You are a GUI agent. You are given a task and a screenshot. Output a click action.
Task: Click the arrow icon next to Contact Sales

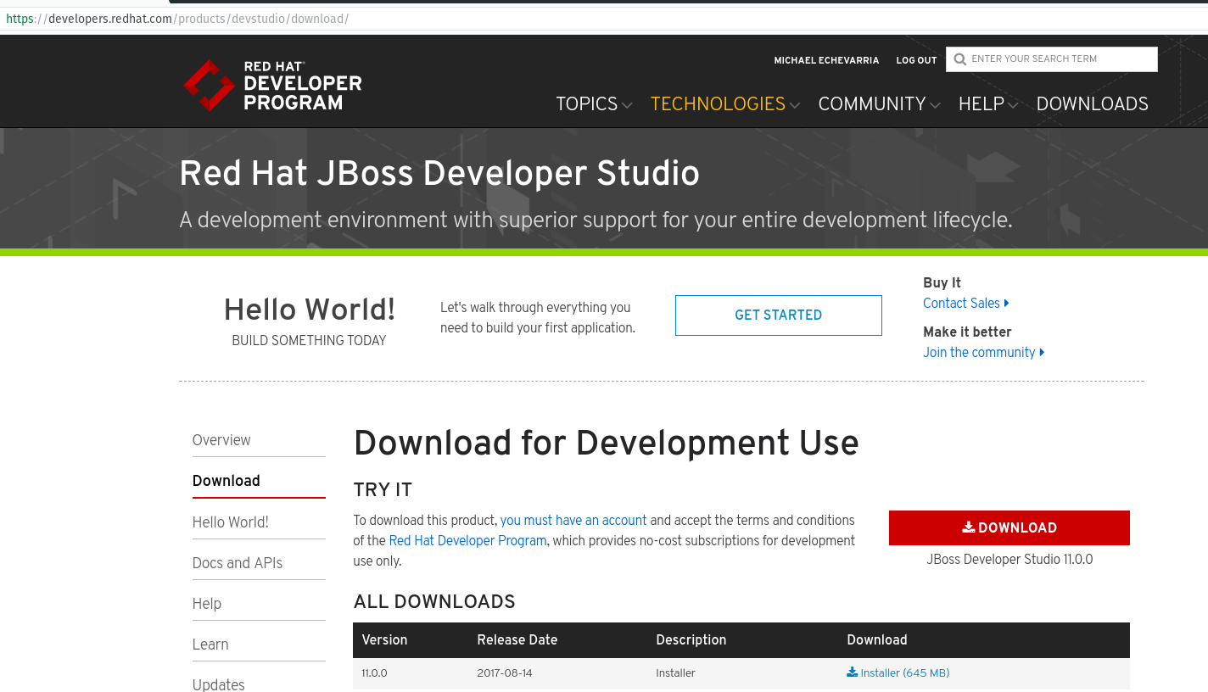click(x=1006, y=304)
